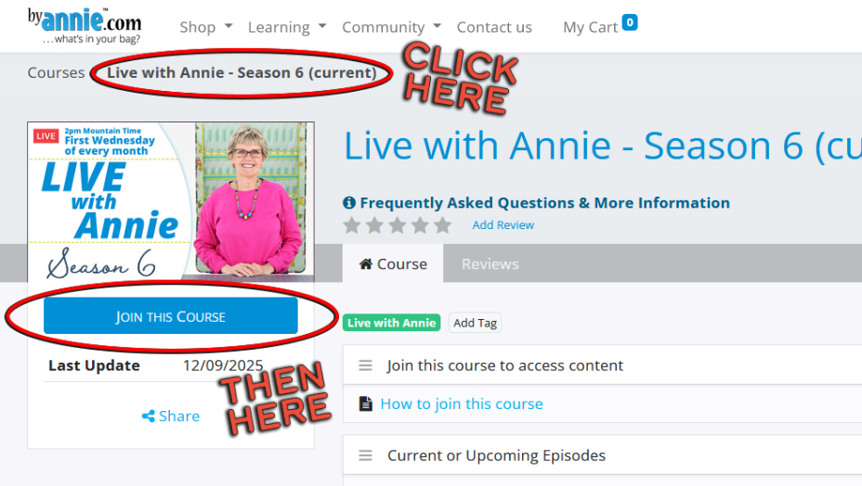Click the Add Review link
Screen dimensions: 862x486
pos(503,225)
